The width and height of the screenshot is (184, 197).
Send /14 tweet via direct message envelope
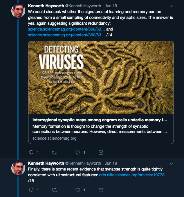[x=101, y=152]
